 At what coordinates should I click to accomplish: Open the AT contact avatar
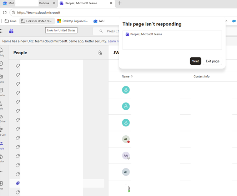click(126, 172)
